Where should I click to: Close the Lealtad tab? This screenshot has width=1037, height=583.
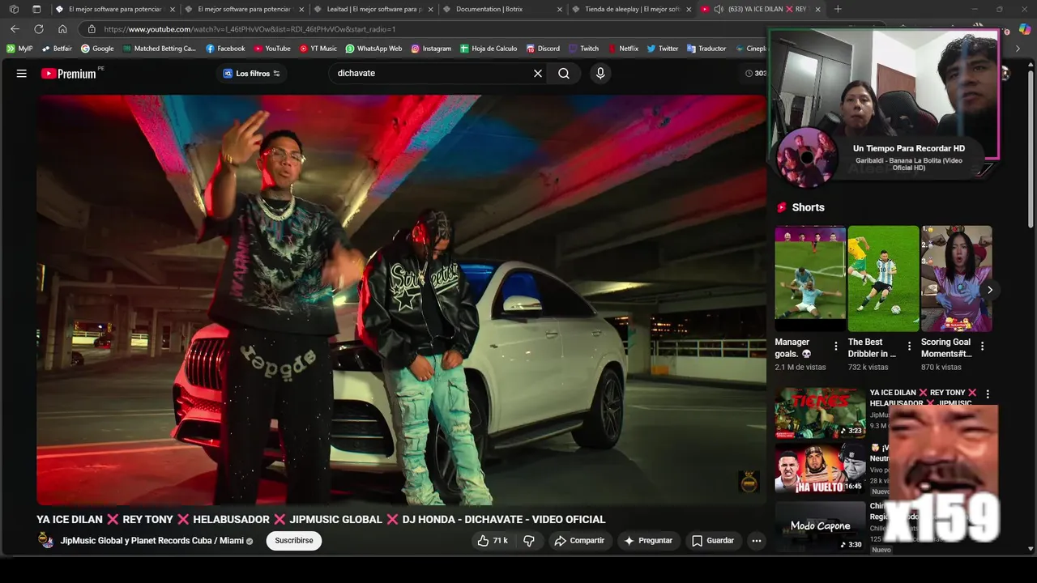coord(430,9)
